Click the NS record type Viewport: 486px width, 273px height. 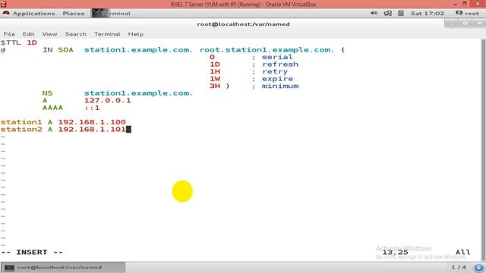coord(47,93)
